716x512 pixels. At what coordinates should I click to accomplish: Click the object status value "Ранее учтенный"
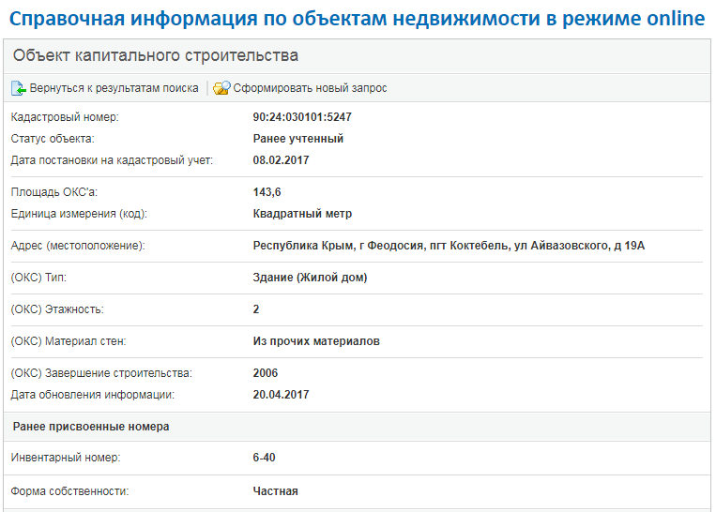pyautogui.click(x=298, y=139)
